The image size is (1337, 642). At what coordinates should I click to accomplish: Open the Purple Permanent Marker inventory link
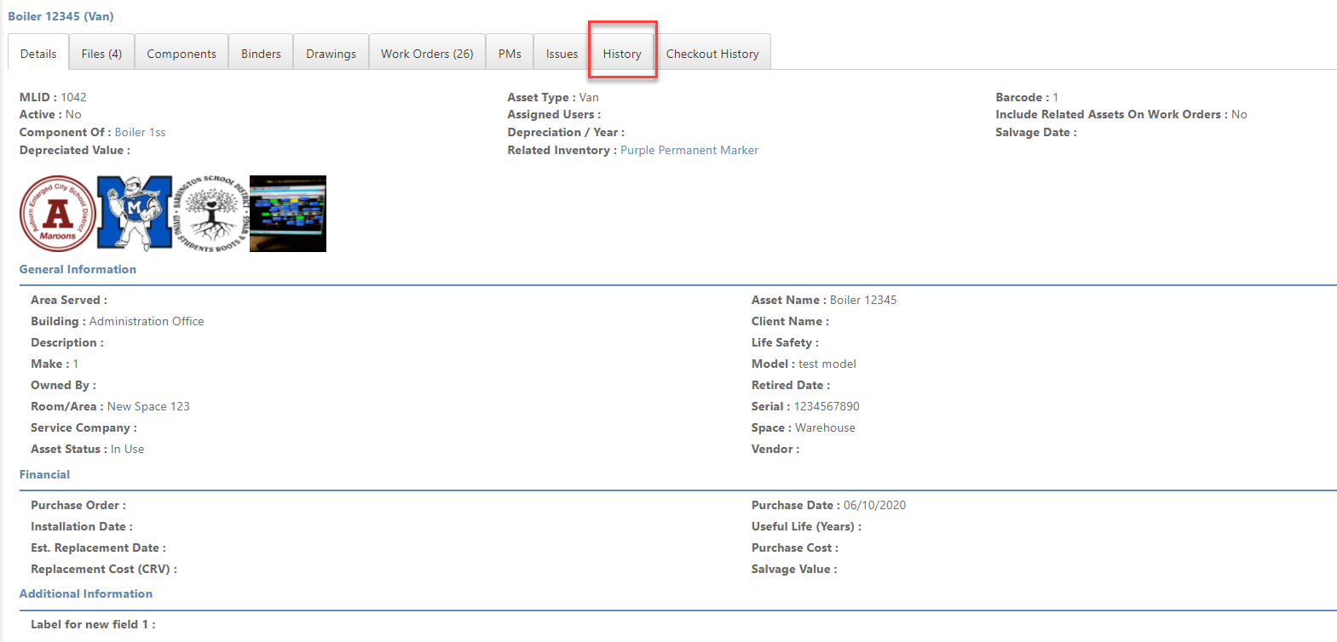(x=689, y=150)
